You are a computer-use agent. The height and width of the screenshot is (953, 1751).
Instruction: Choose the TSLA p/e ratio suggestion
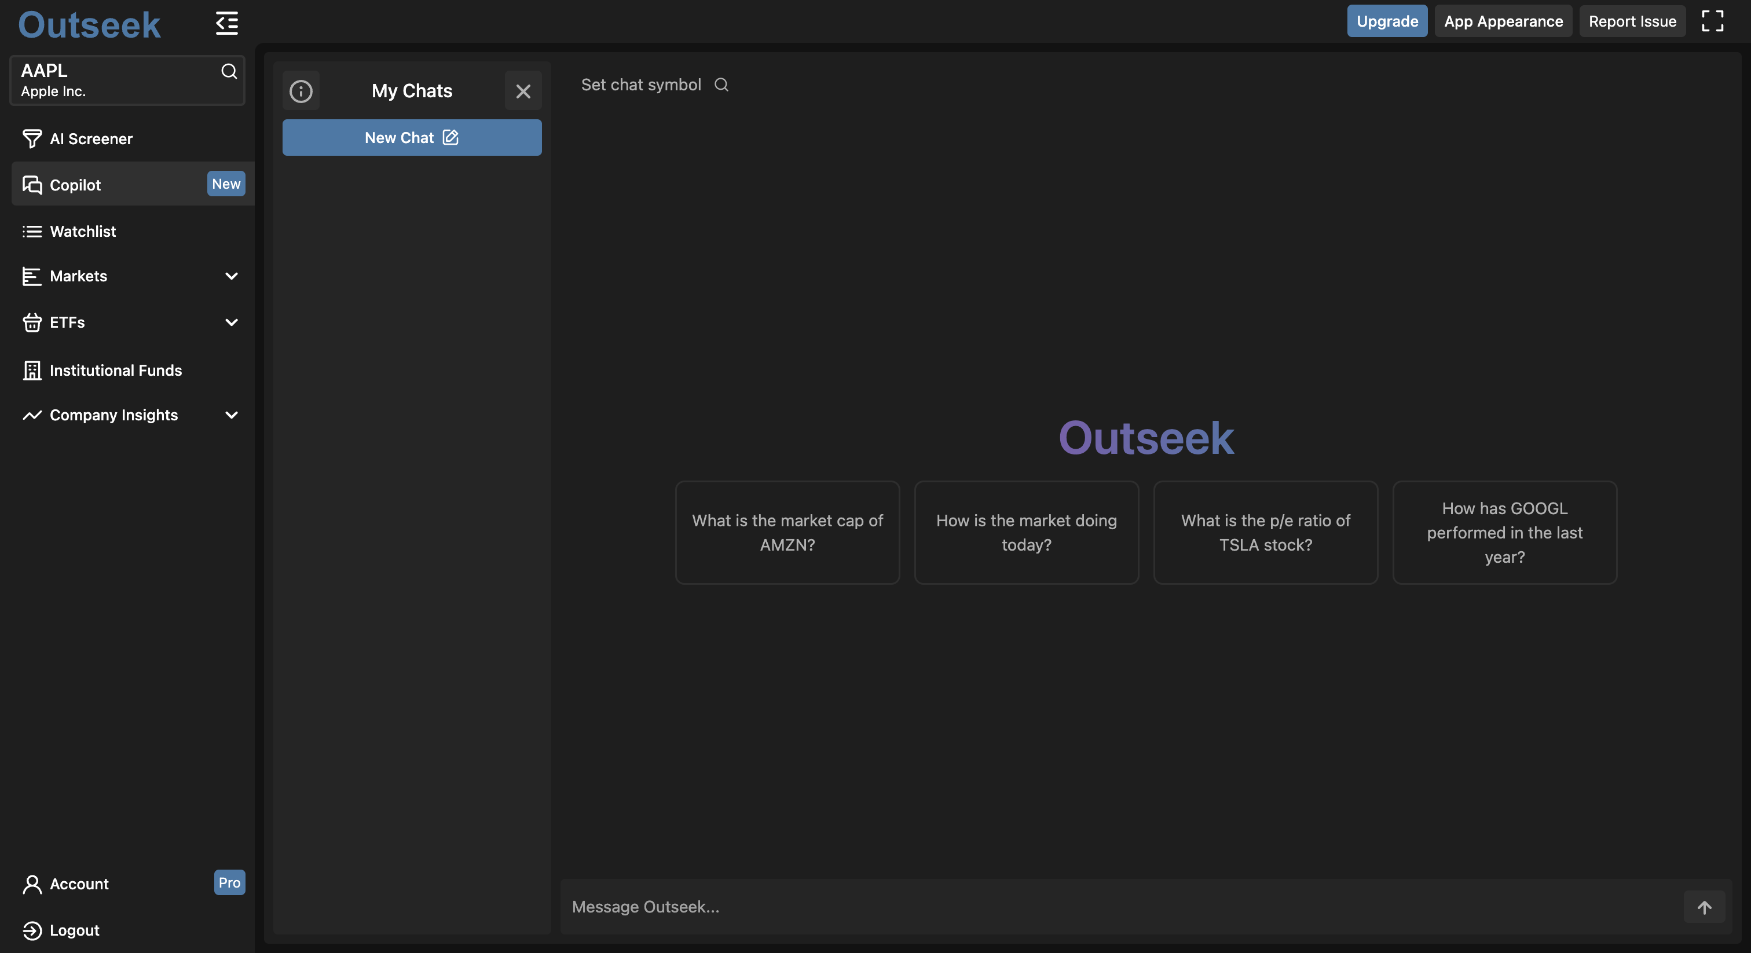(x=1265, y=533)
